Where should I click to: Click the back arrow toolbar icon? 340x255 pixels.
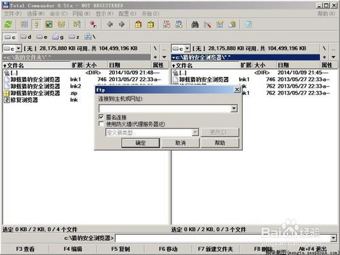click(110, 24)
